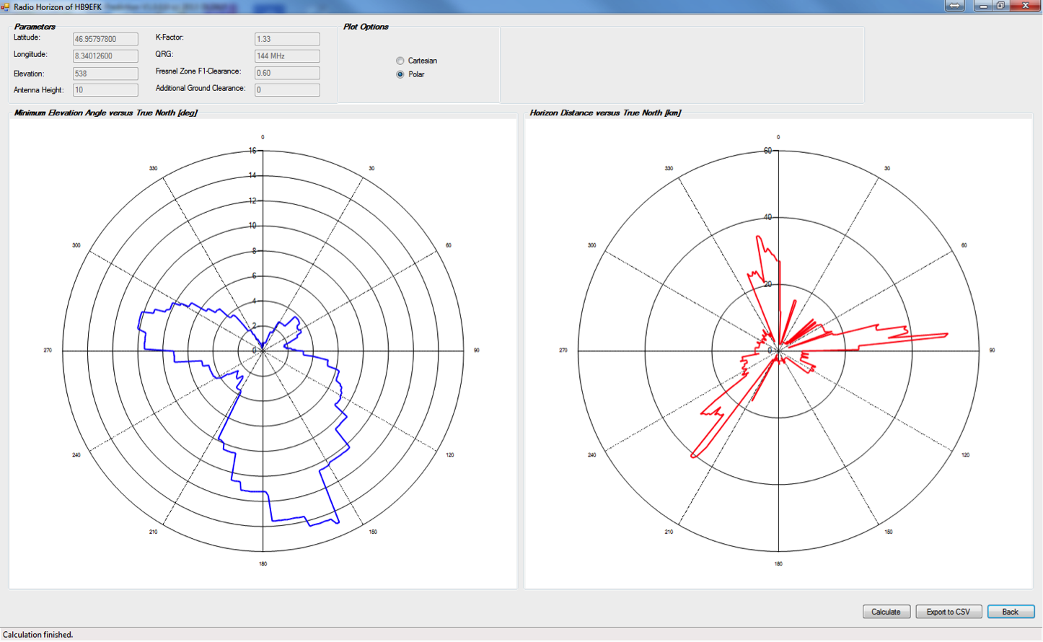The height and width of the screenshot is (642, 1043).
Task: Select the Cartesian plot option
Action: (416, 61)
